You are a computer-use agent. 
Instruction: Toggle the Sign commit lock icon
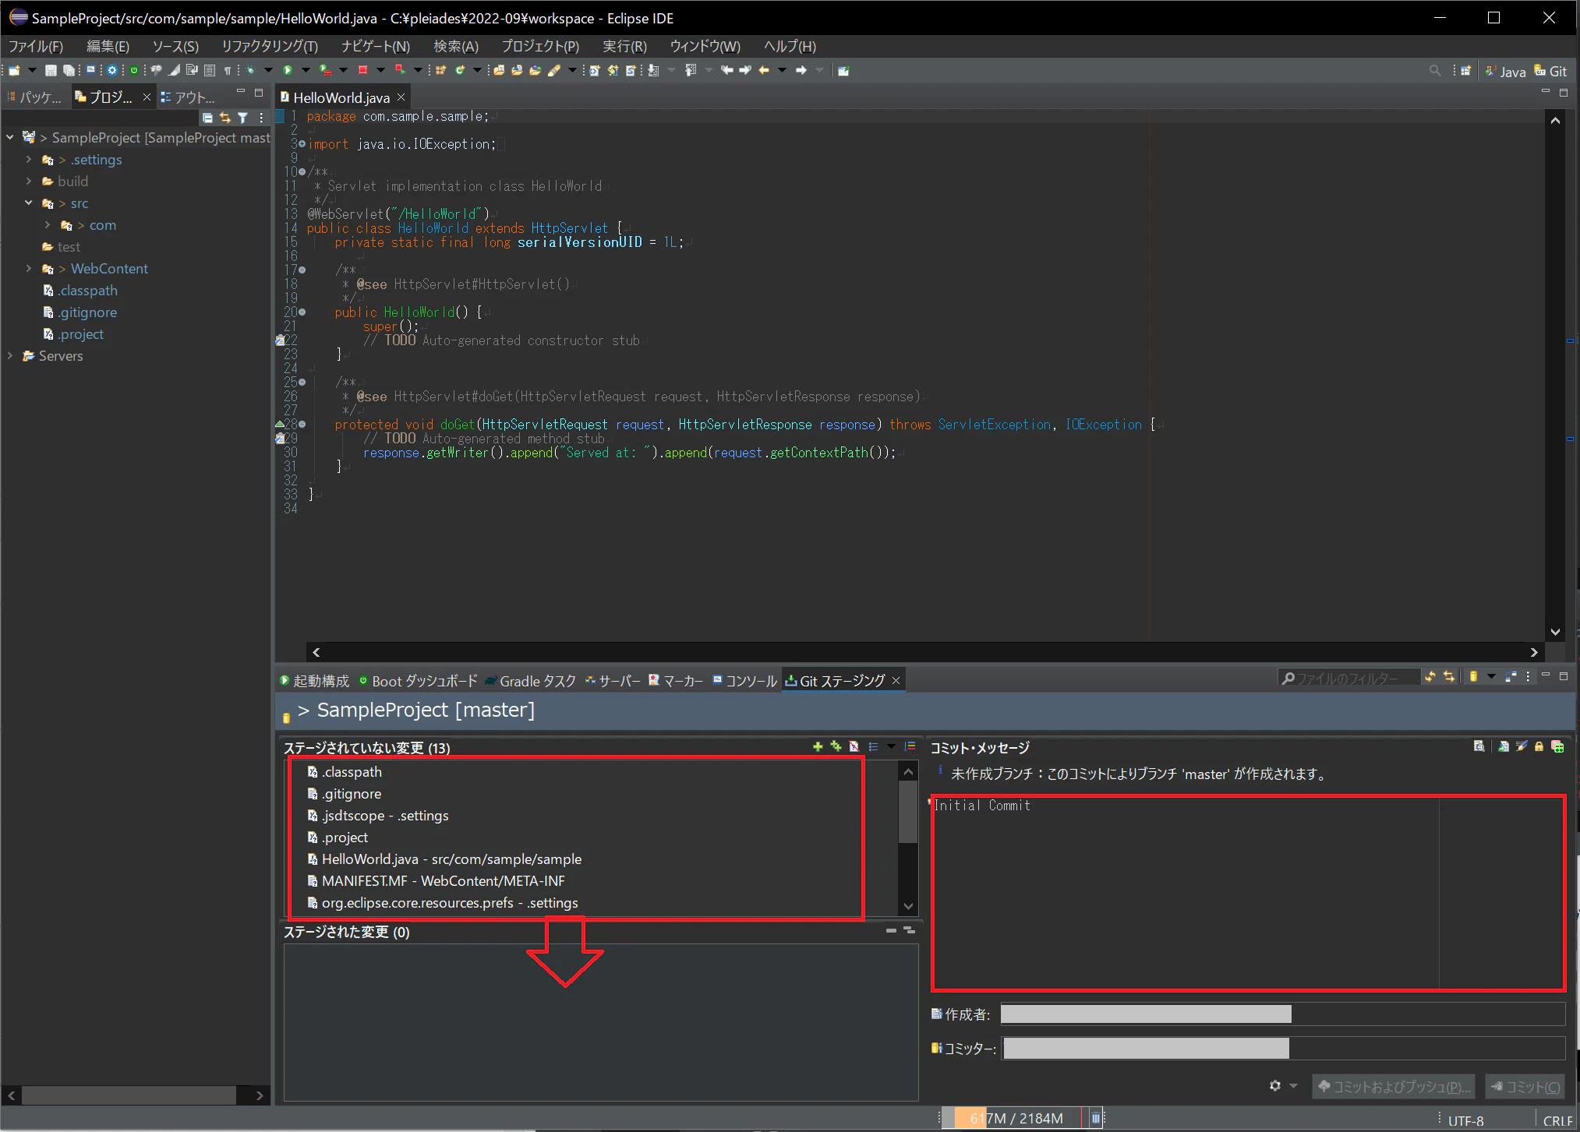click(1539, 746)
